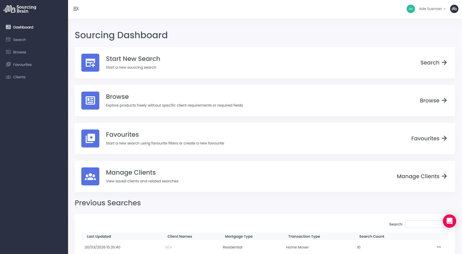The image size is (462, 254).
Task: Click the 30/03/2026 15:35:40 cell
Action: [x=102, y=247]
